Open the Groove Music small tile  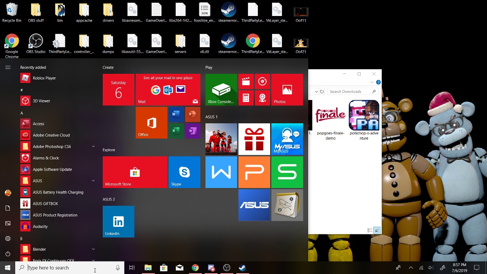262,81
